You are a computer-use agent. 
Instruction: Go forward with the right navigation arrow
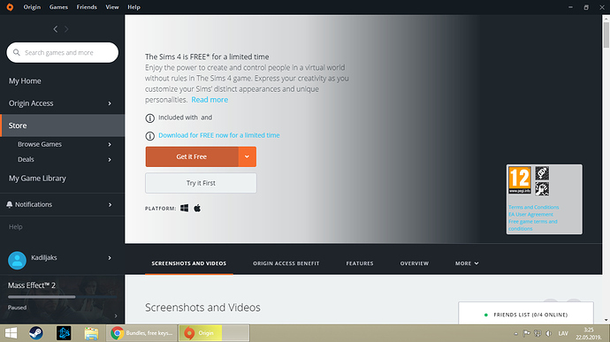66,29
